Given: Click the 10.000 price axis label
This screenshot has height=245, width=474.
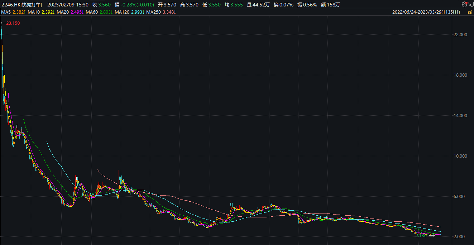Looking at the screenshot, I should [x=460, y=156].
